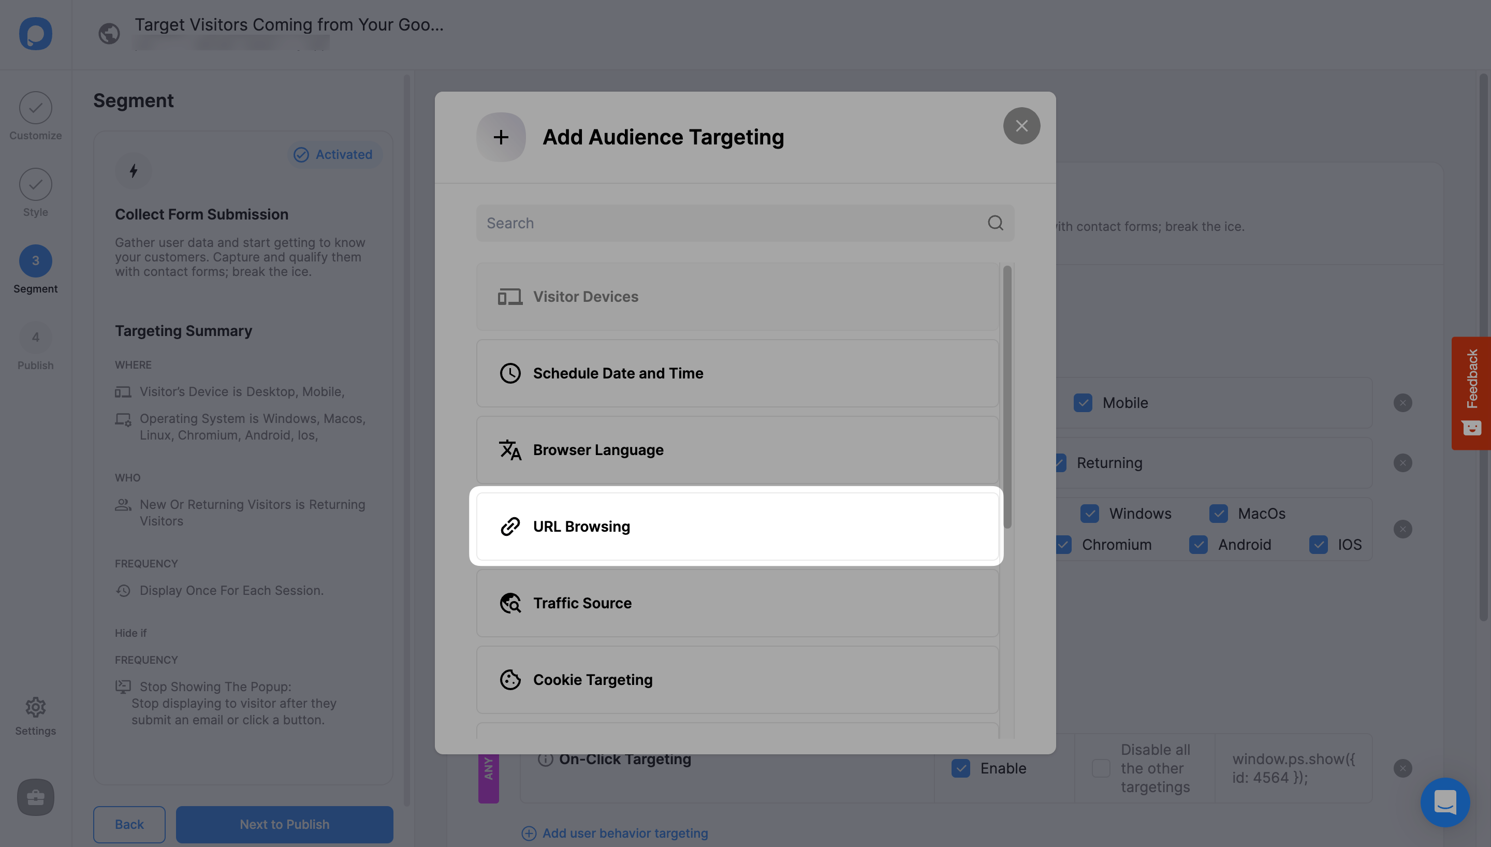Toggle the Enable on-click targeting checkbox
Screen dimensions: 1491x847
pyautogui.click(x=960, y=767)
